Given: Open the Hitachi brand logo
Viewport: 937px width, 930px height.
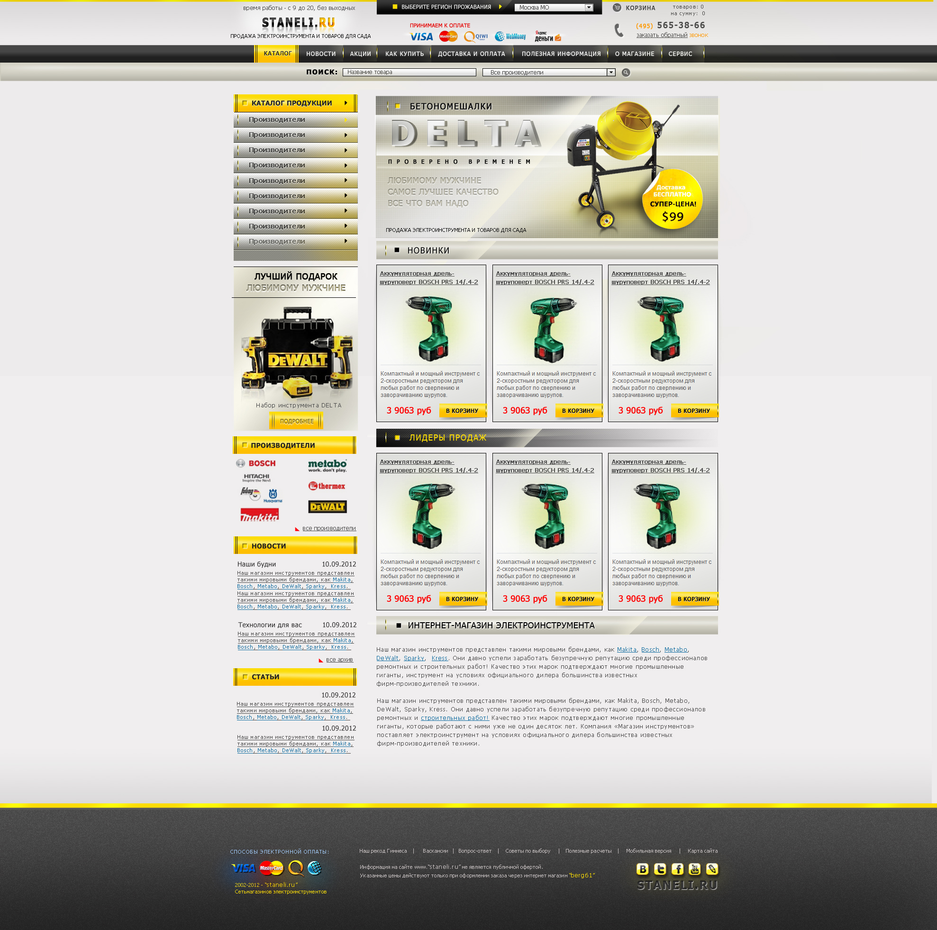Looking at the screenshot, I should 256,478.
